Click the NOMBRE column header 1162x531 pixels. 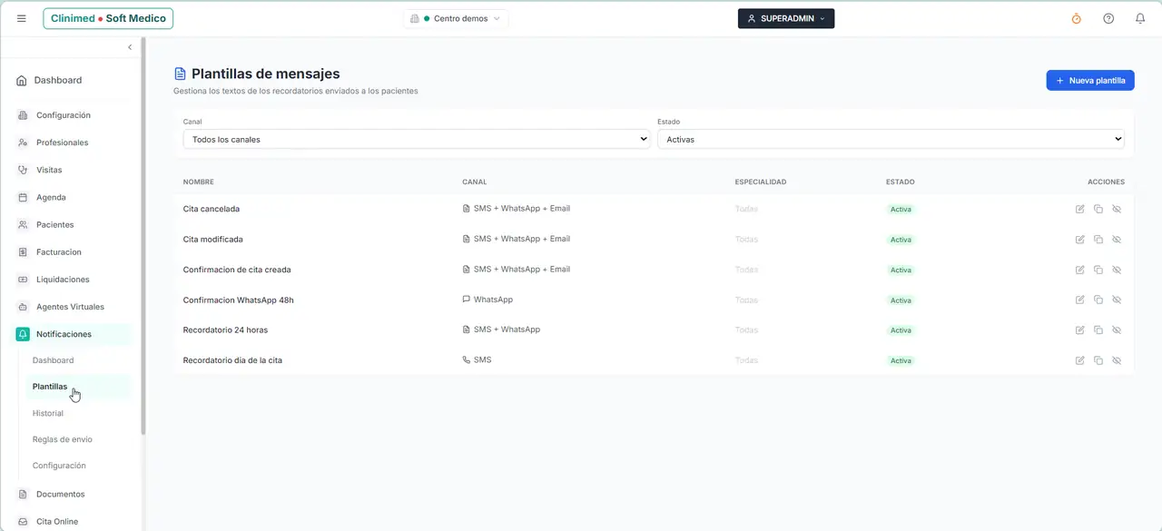[199, 182]
